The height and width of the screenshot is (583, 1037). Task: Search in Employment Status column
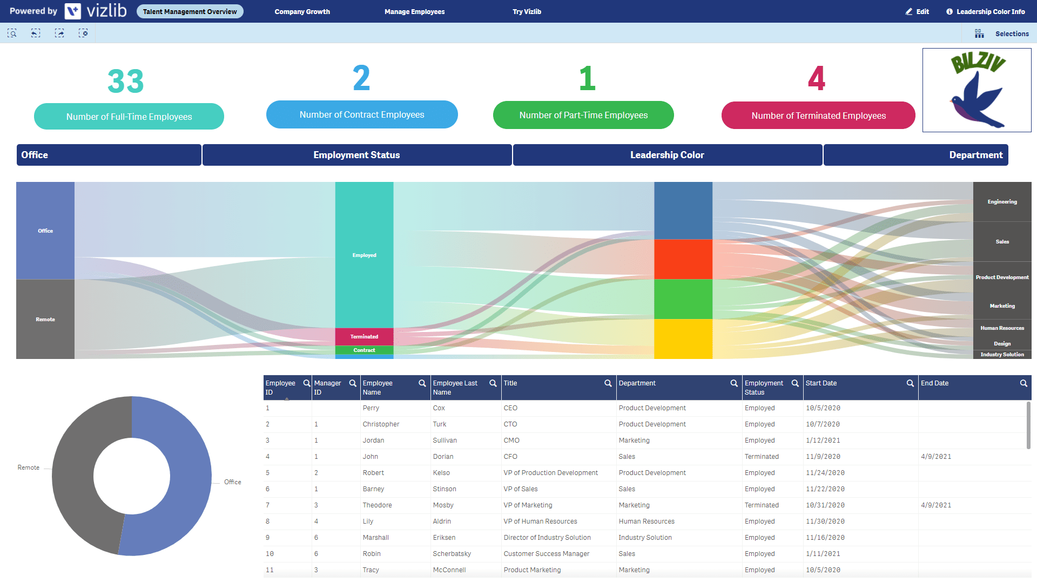795,383
